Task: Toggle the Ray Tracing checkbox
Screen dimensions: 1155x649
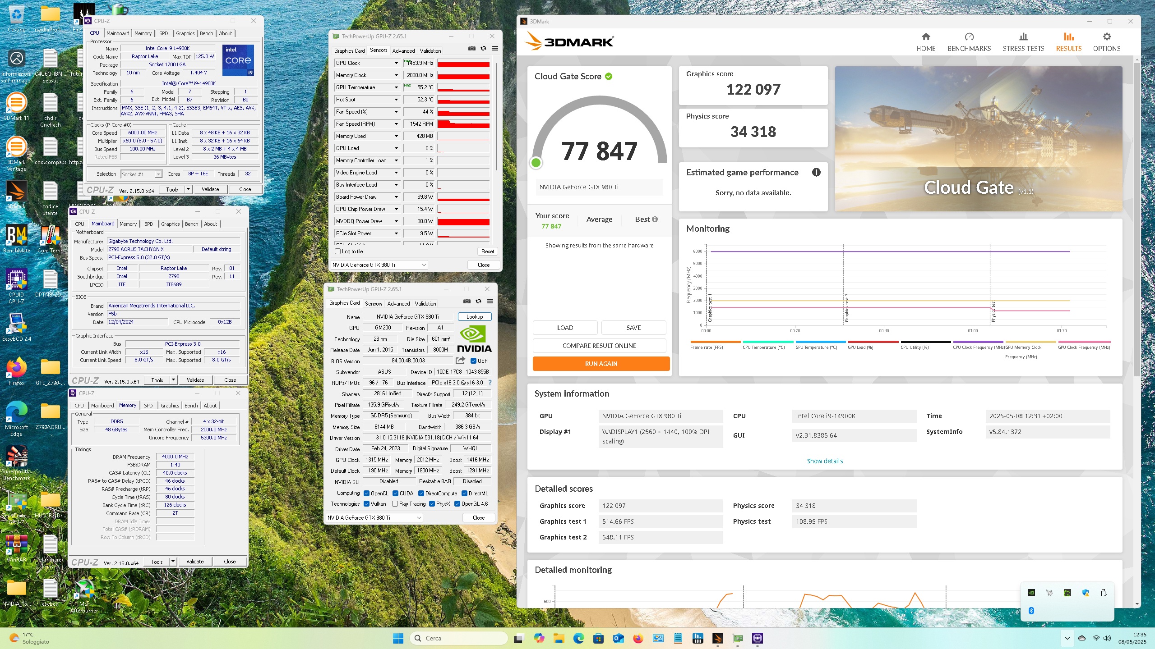Action: (395, 504)
